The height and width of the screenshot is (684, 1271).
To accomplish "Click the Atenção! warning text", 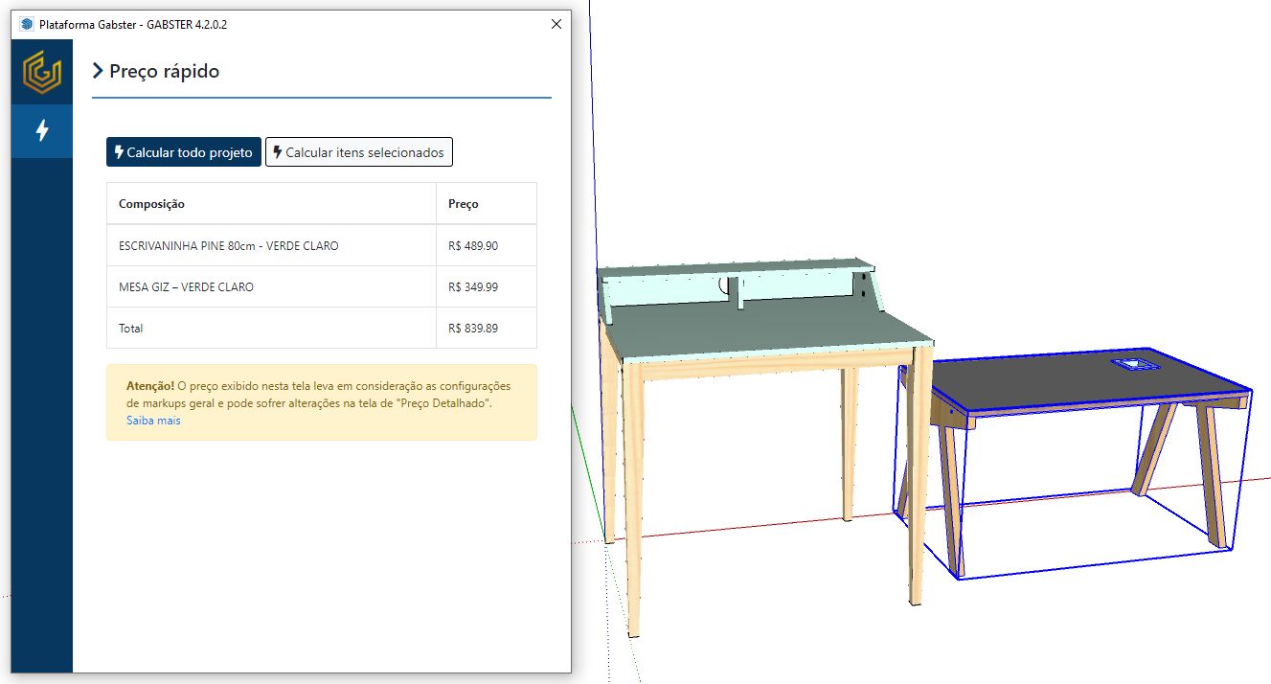I will coord(150,386).
